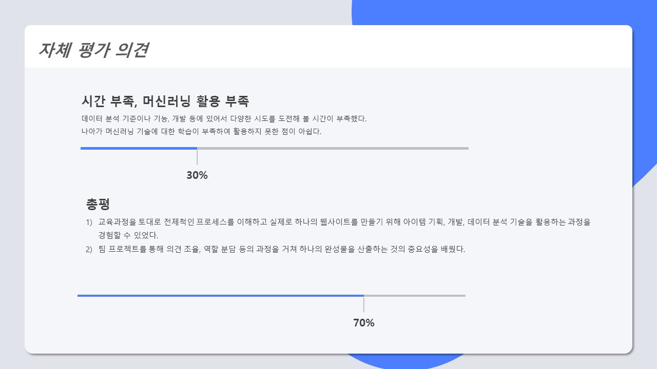
Task: Click the blue filled part of the 70% bar
Action: pyautogui.click(x=221, y=296)
